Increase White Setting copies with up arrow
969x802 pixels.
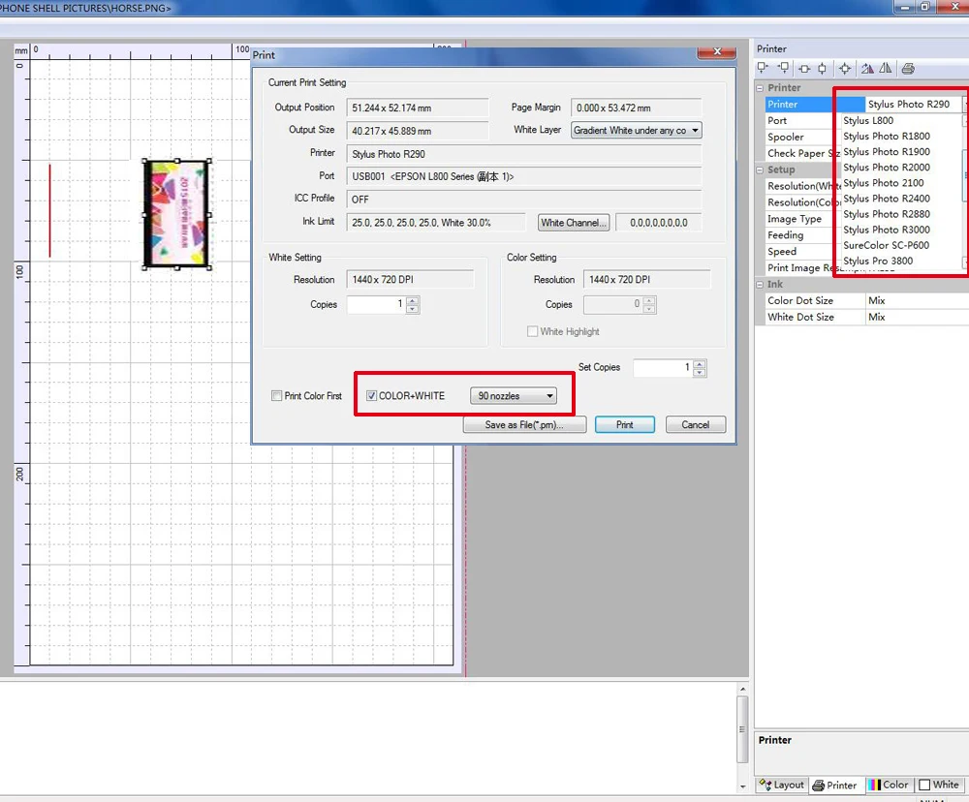pos(413,300)
